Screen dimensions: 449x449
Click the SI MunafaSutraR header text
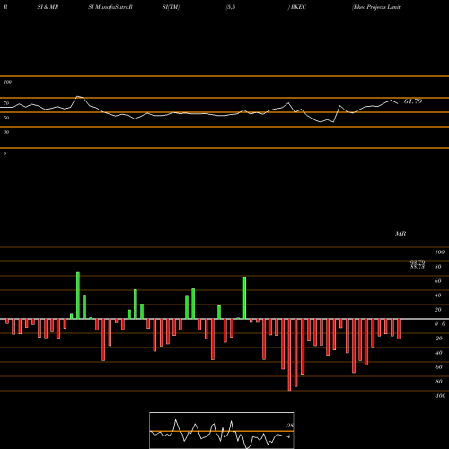point(110,7)
